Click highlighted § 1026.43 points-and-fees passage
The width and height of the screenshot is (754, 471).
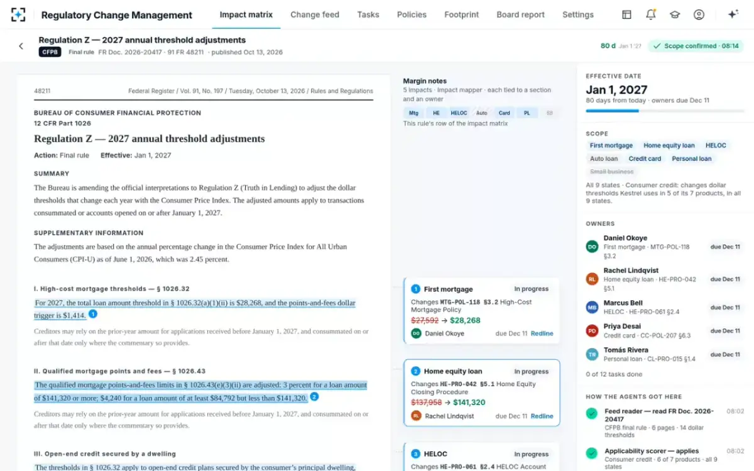click(200, 391)
